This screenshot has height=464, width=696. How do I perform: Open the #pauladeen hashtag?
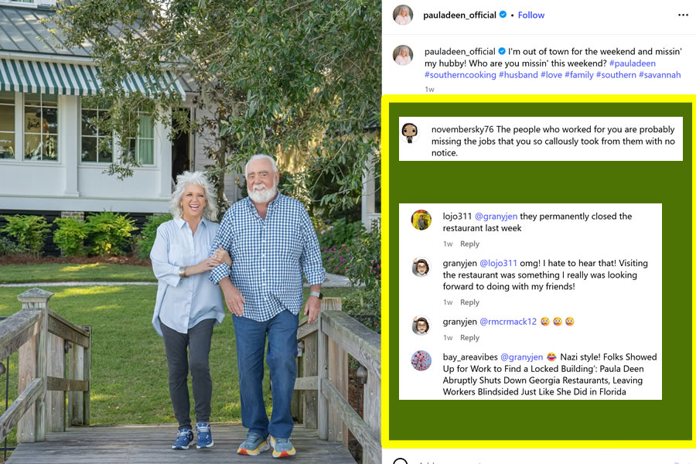click(x=632, y=63)
